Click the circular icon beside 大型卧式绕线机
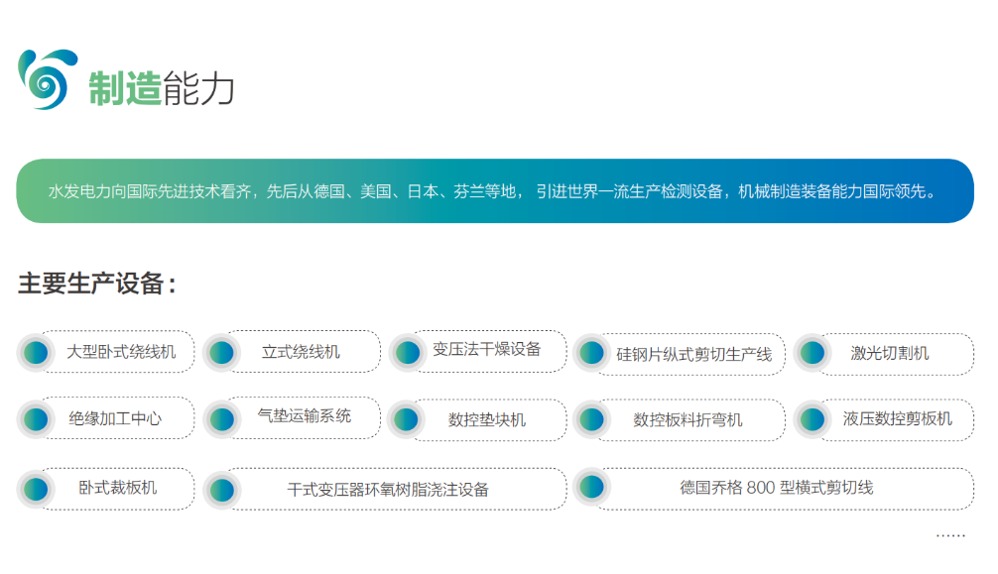The height and width of the screenshot is (574, 998). tap(38, 352)
